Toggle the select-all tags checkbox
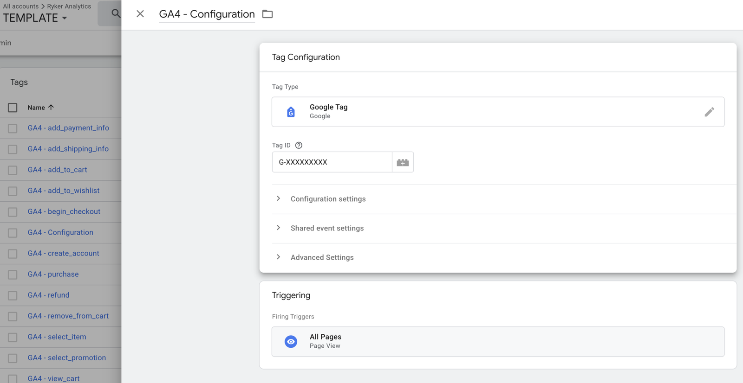 coord(13,108)
